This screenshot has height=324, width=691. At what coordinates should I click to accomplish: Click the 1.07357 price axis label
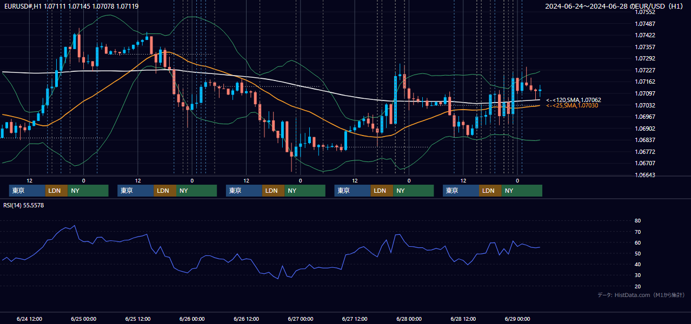point(645,47)
